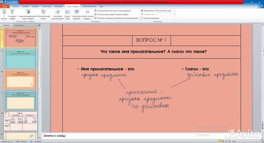Click the русский language indicator

click(x=37, y=141)
